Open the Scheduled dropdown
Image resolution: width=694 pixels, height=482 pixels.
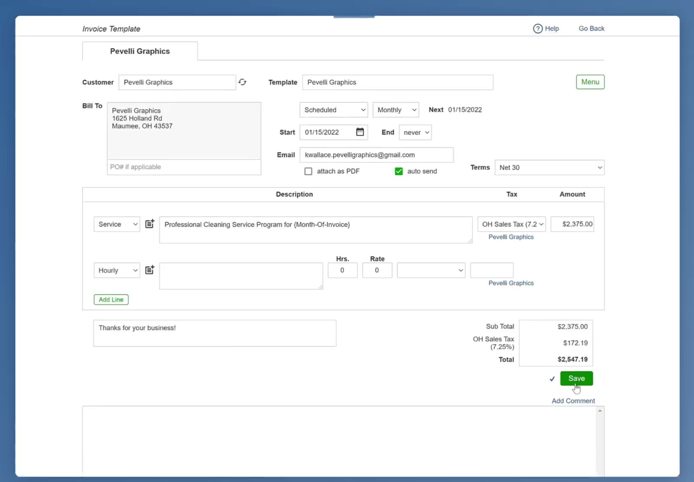click(334, 110)
